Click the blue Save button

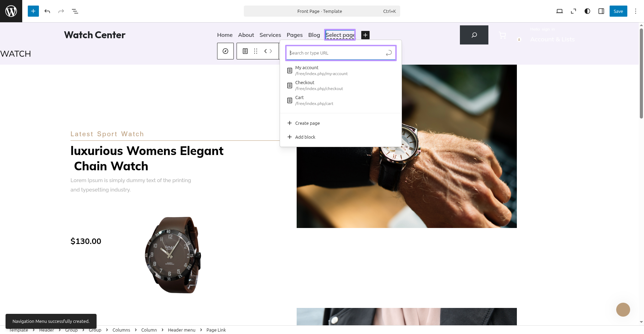pos(618,11)
